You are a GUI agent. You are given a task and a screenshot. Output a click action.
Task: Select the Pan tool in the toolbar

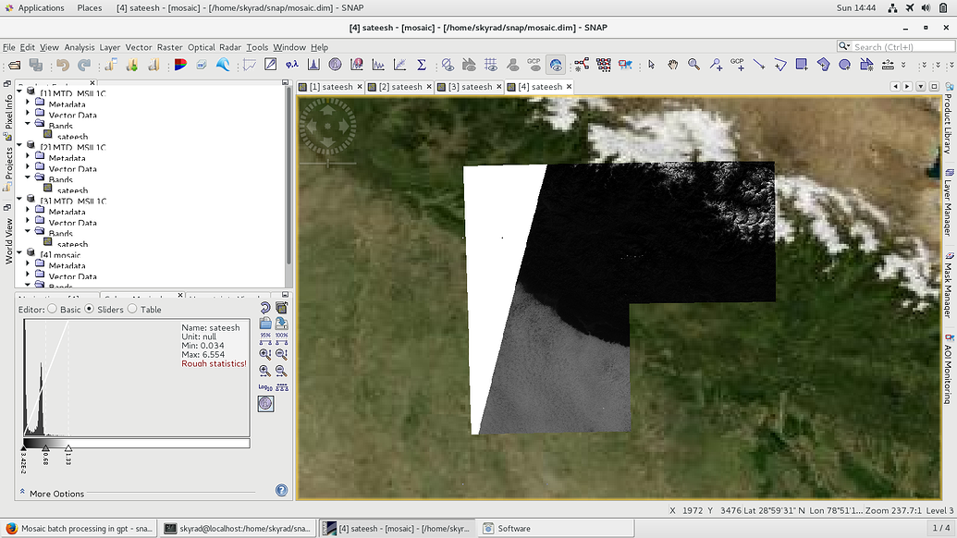click(x=673, y=65)
